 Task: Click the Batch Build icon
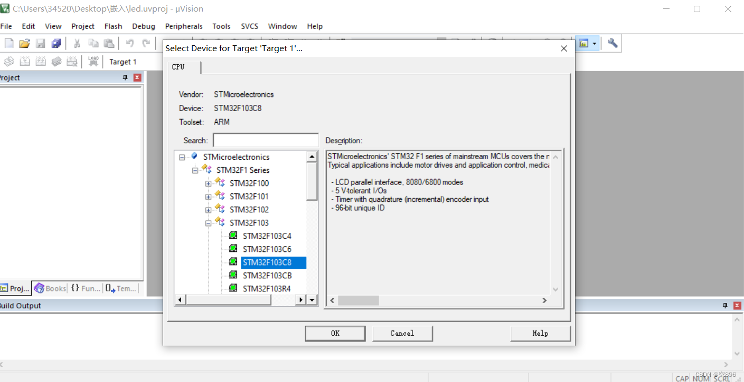coord(56,62)
